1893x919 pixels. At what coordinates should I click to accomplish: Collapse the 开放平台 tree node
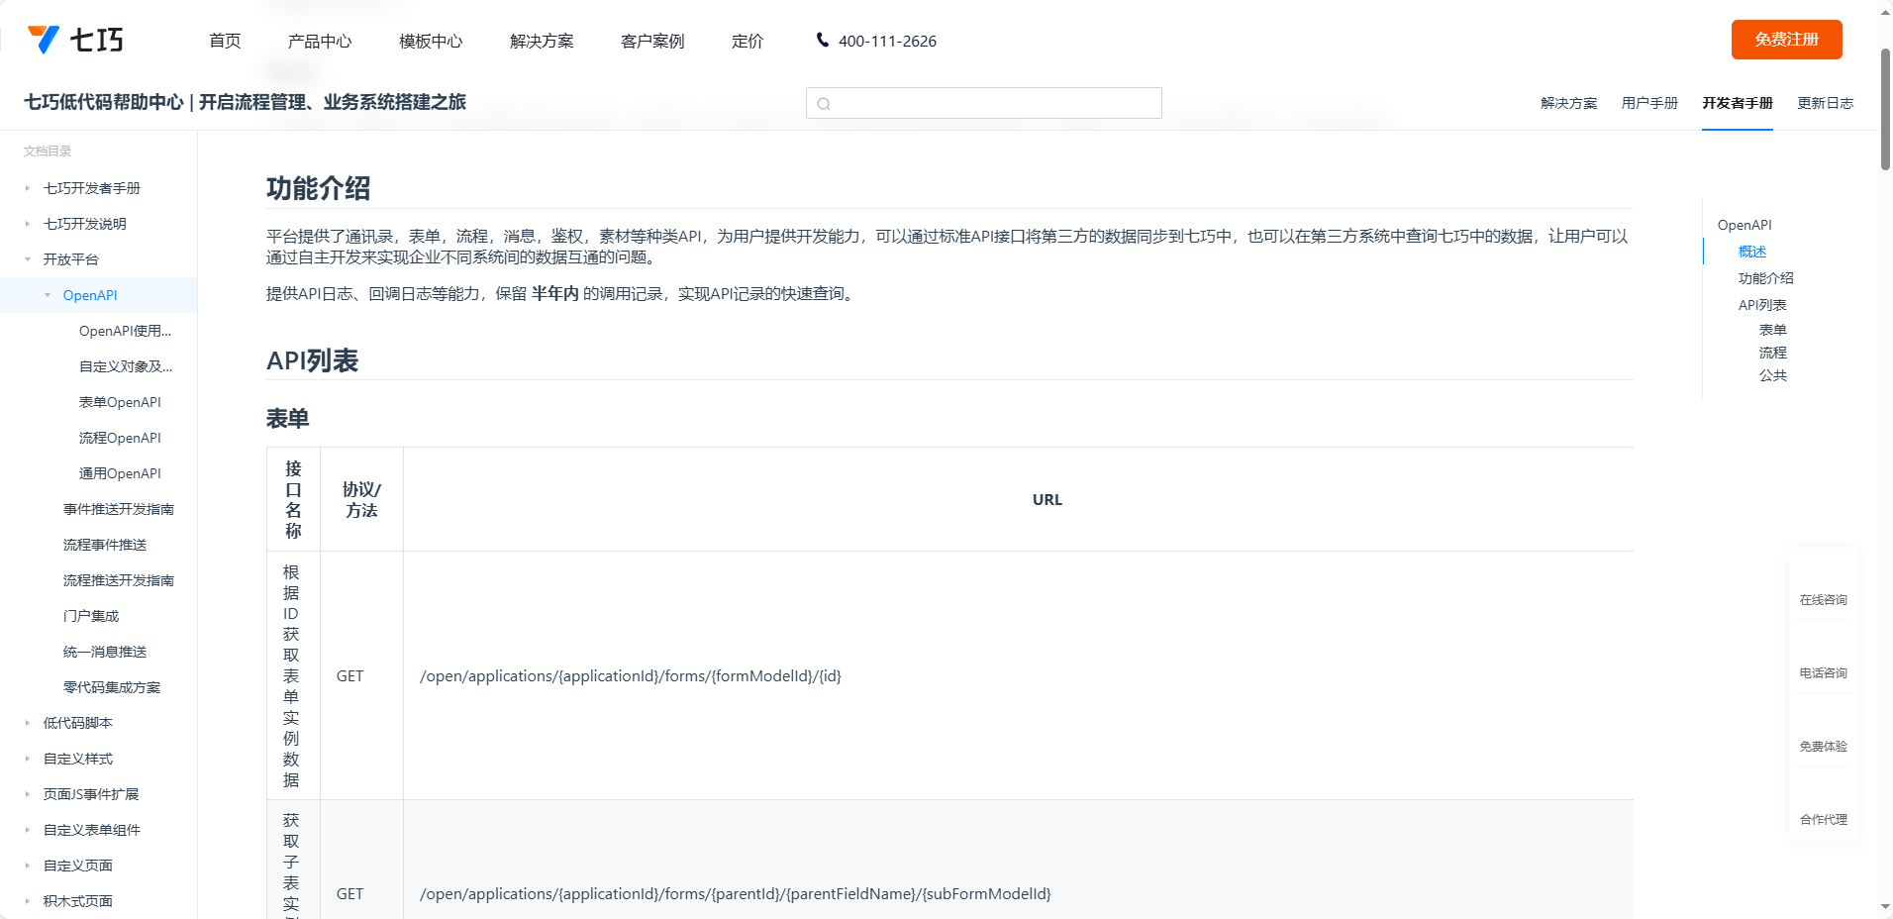click(28, 259)
